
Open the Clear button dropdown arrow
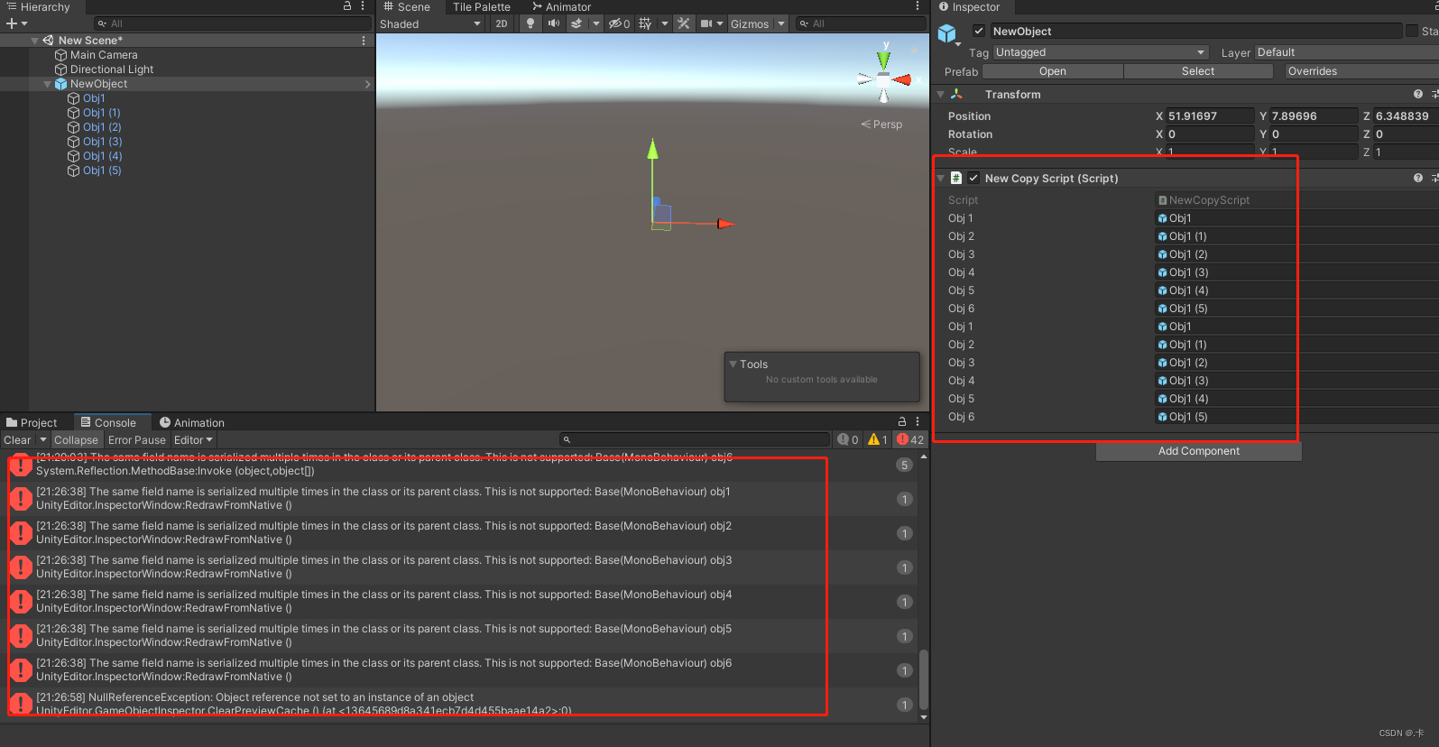pyautogui.click(x=43, y=439)
